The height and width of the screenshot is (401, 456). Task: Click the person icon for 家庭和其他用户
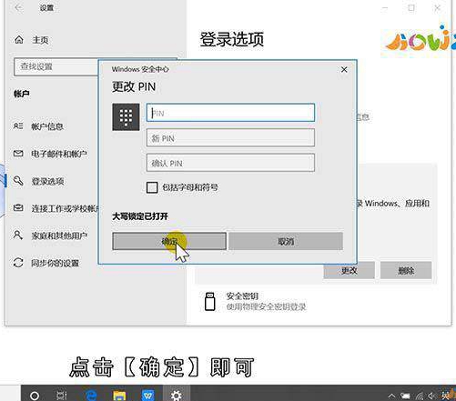[x=18, y=235]
